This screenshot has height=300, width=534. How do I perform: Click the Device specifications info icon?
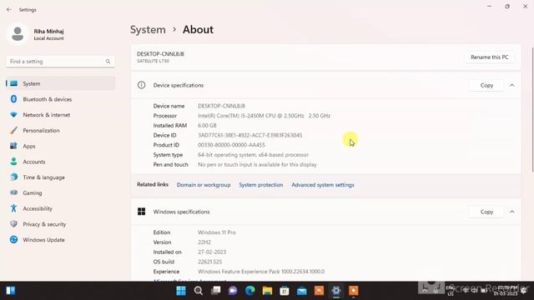(141, 85)
